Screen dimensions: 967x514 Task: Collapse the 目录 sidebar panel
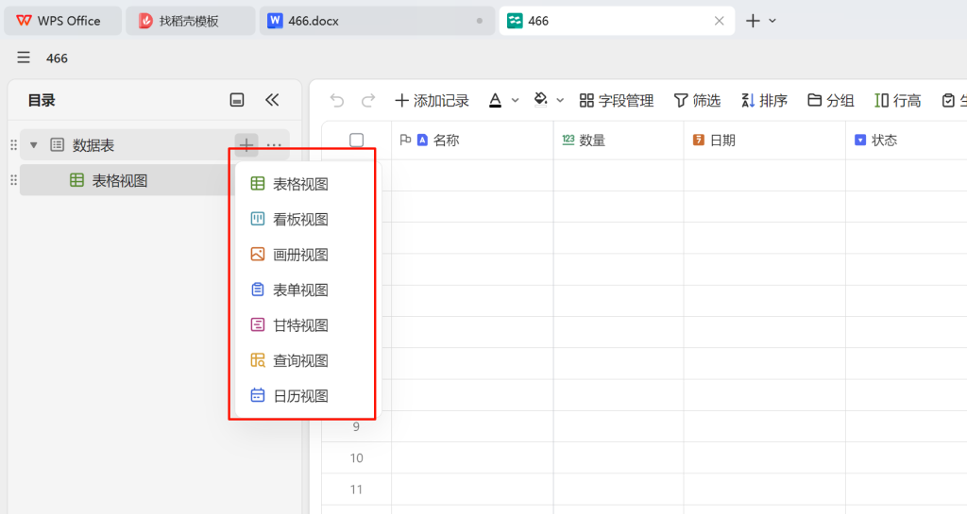(x=272, y=100)
